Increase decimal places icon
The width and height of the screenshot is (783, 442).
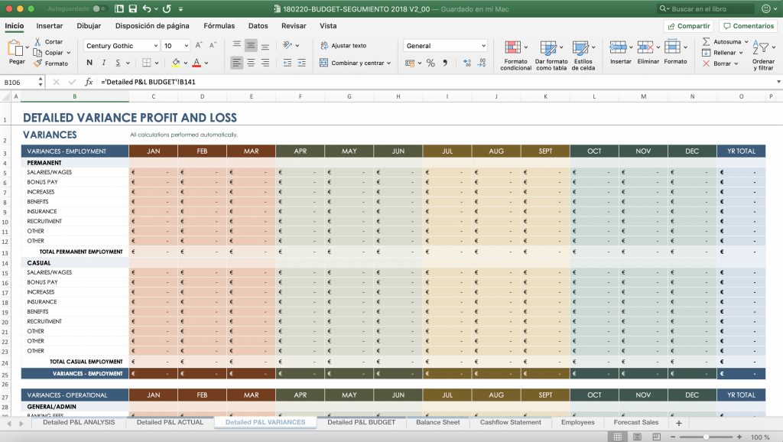tap(467, 63)
